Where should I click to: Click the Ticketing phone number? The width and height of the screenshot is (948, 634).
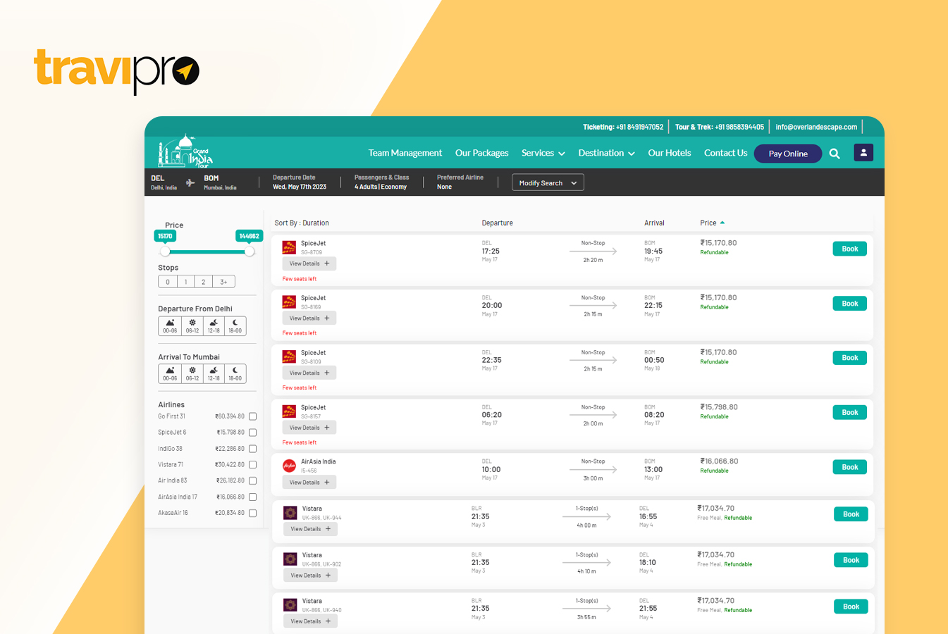tap(640, 127)
